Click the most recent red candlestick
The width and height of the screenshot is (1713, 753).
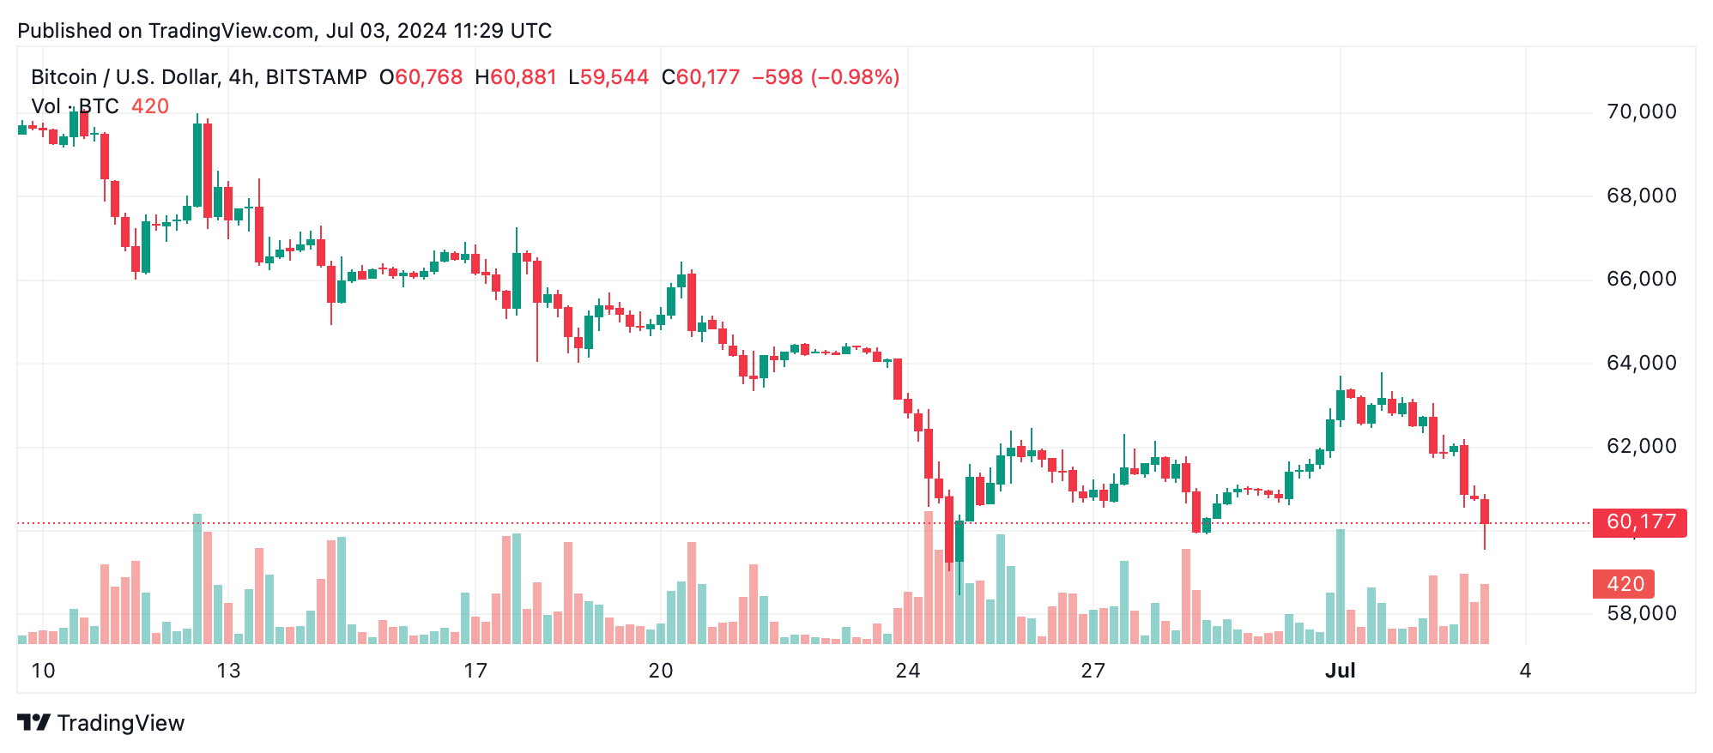pos(1485,511)
